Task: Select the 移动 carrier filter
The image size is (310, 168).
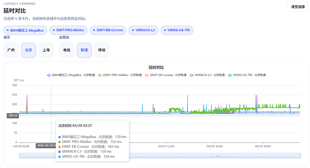Action: point(102,50)
